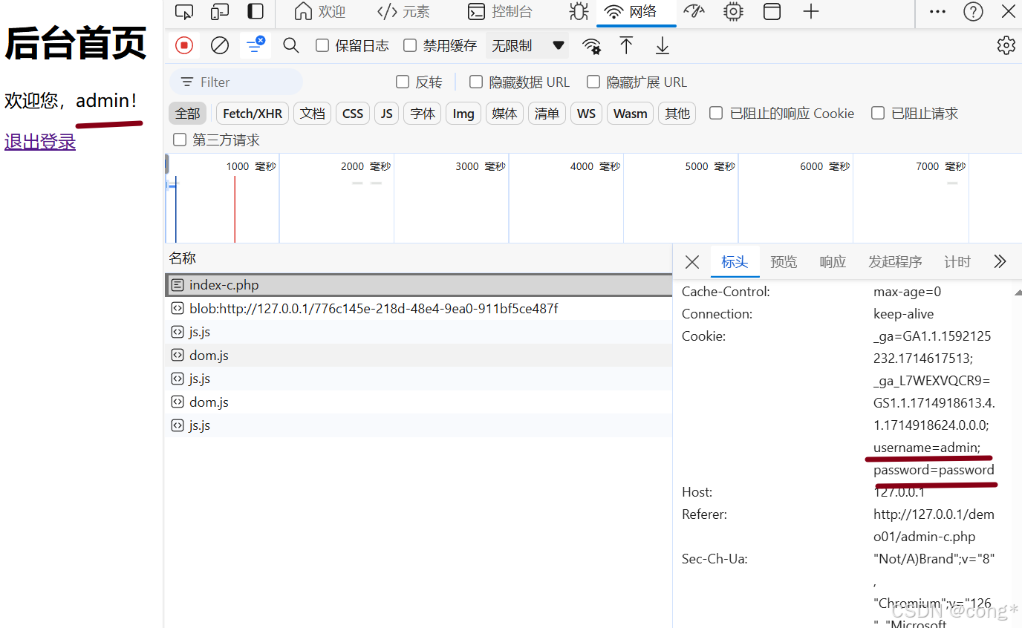The width and height of the screenshot is (1022, 628).
Task: Filter by 媒体 media type
Action: point(504,113)
